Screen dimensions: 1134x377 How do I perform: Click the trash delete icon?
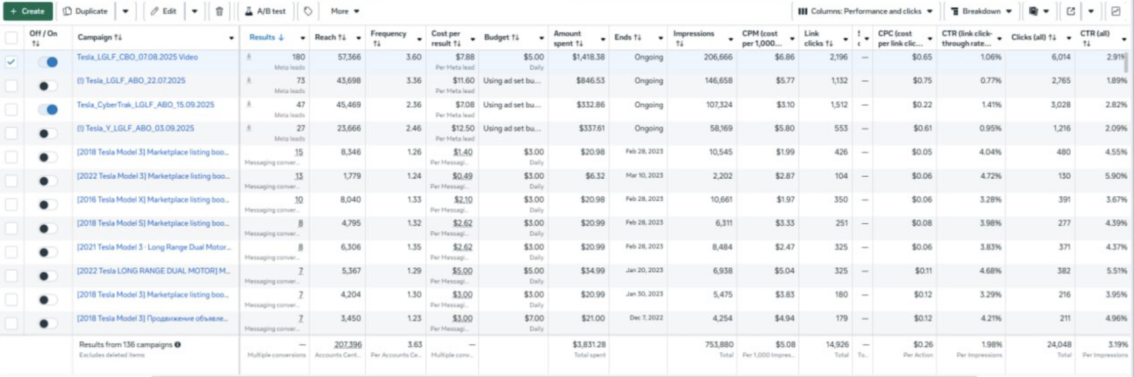[219, 11]
